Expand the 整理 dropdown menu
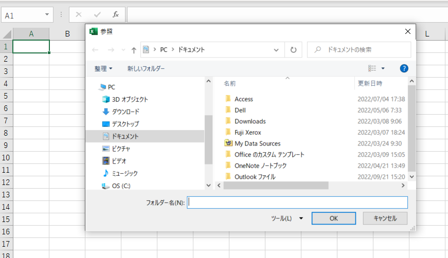 pyautogui.click(x=103, y=68)
